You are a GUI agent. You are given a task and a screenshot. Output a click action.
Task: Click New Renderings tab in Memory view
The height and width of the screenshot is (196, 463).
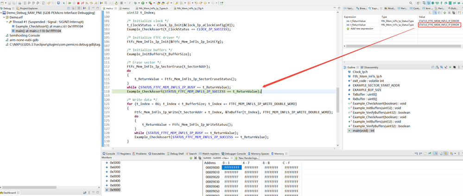(246, 158)
